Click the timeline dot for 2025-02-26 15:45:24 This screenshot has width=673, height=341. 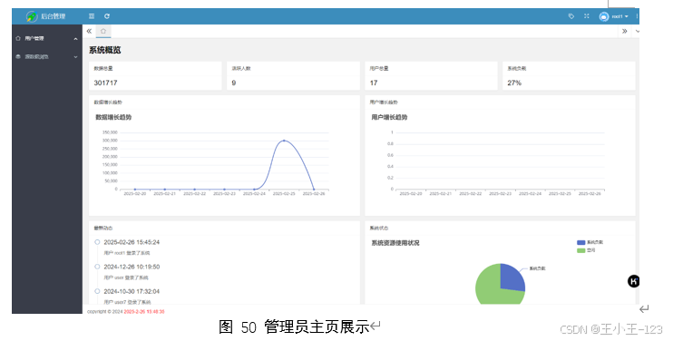pyautogui.click(x=97, y=242)
